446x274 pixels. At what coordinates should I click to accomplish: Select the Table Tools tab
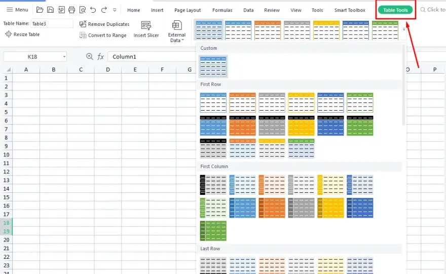click(x=395, y=10)
